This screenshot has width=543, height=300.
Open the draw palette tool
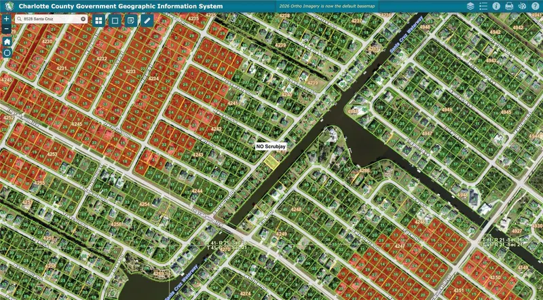point(522,6)
